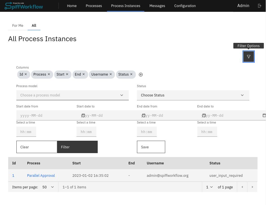Toggle the Filter Options funnel button
266x205 pixels.
(x=248, y=56)
